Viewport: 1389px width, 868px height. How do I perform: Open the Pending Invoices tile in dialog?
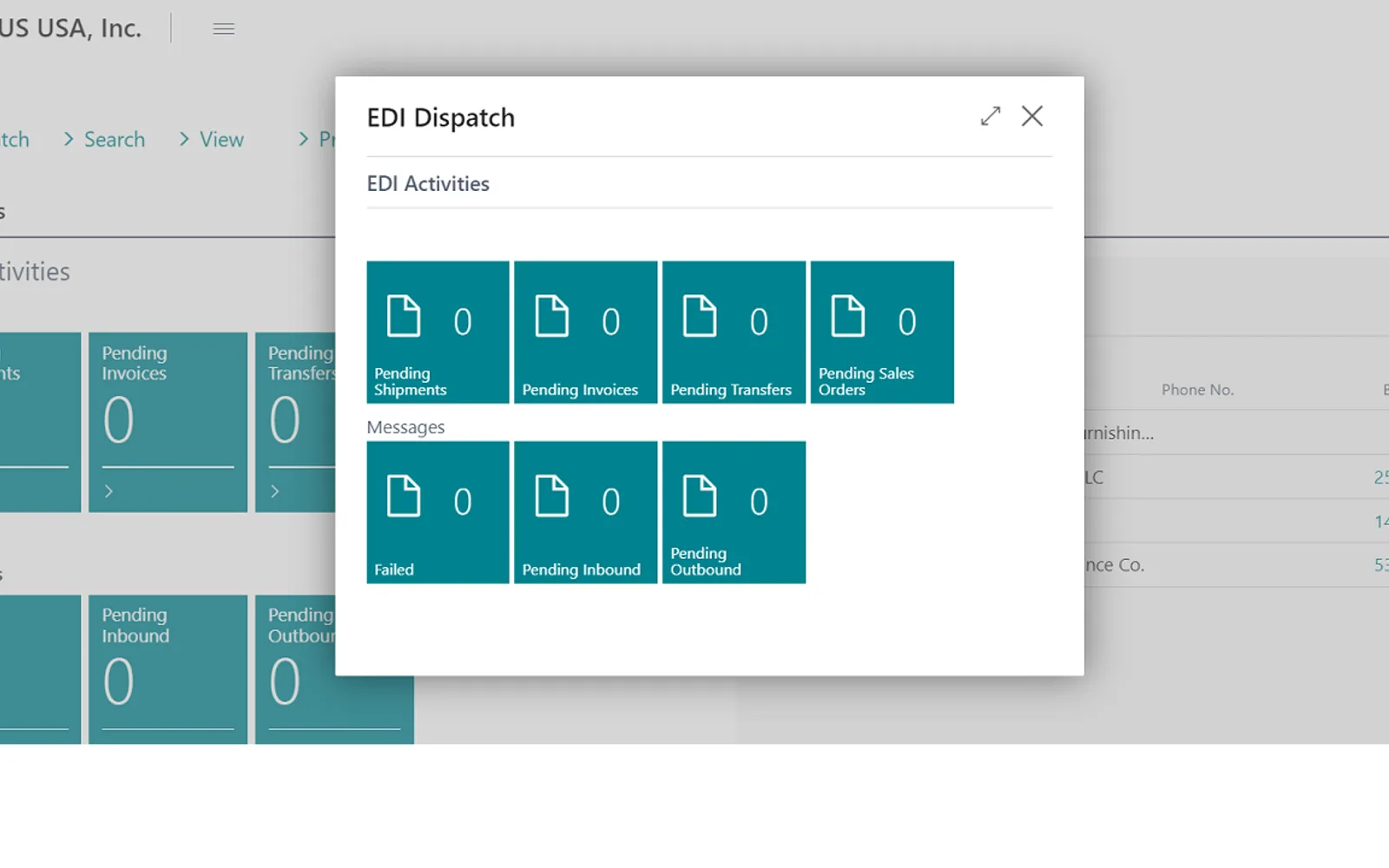[x=586, y=332]
